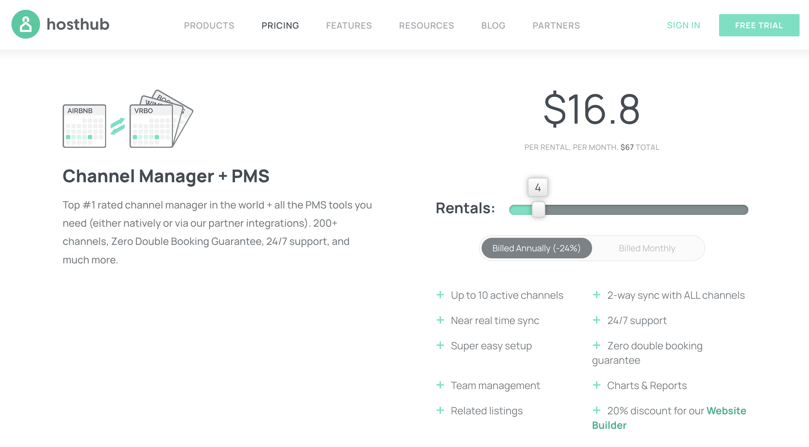
Task: Open the RESOURCES menu
Action: coord(426,25)
